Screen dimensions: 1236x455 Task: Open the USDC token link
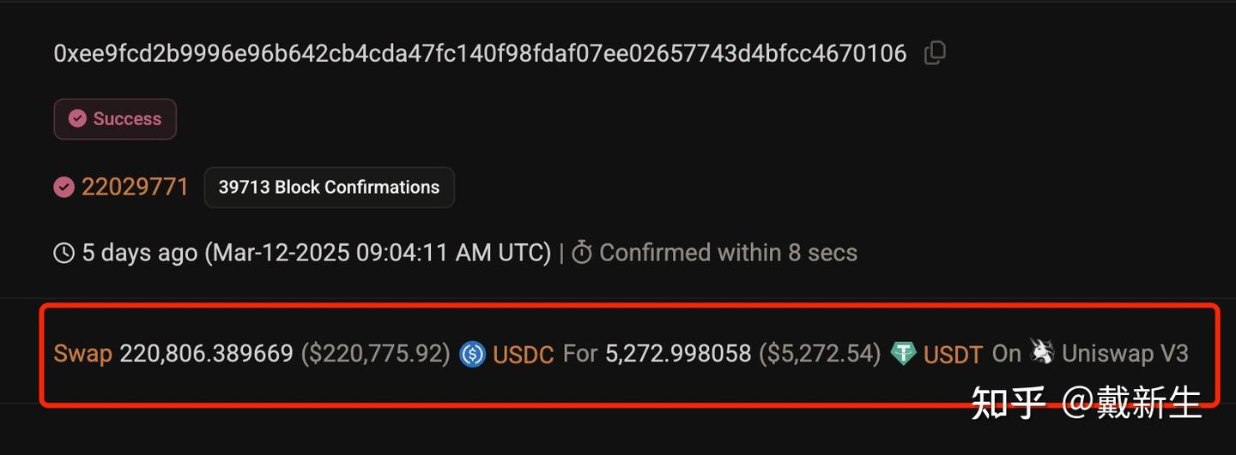(x=523, y=355)
